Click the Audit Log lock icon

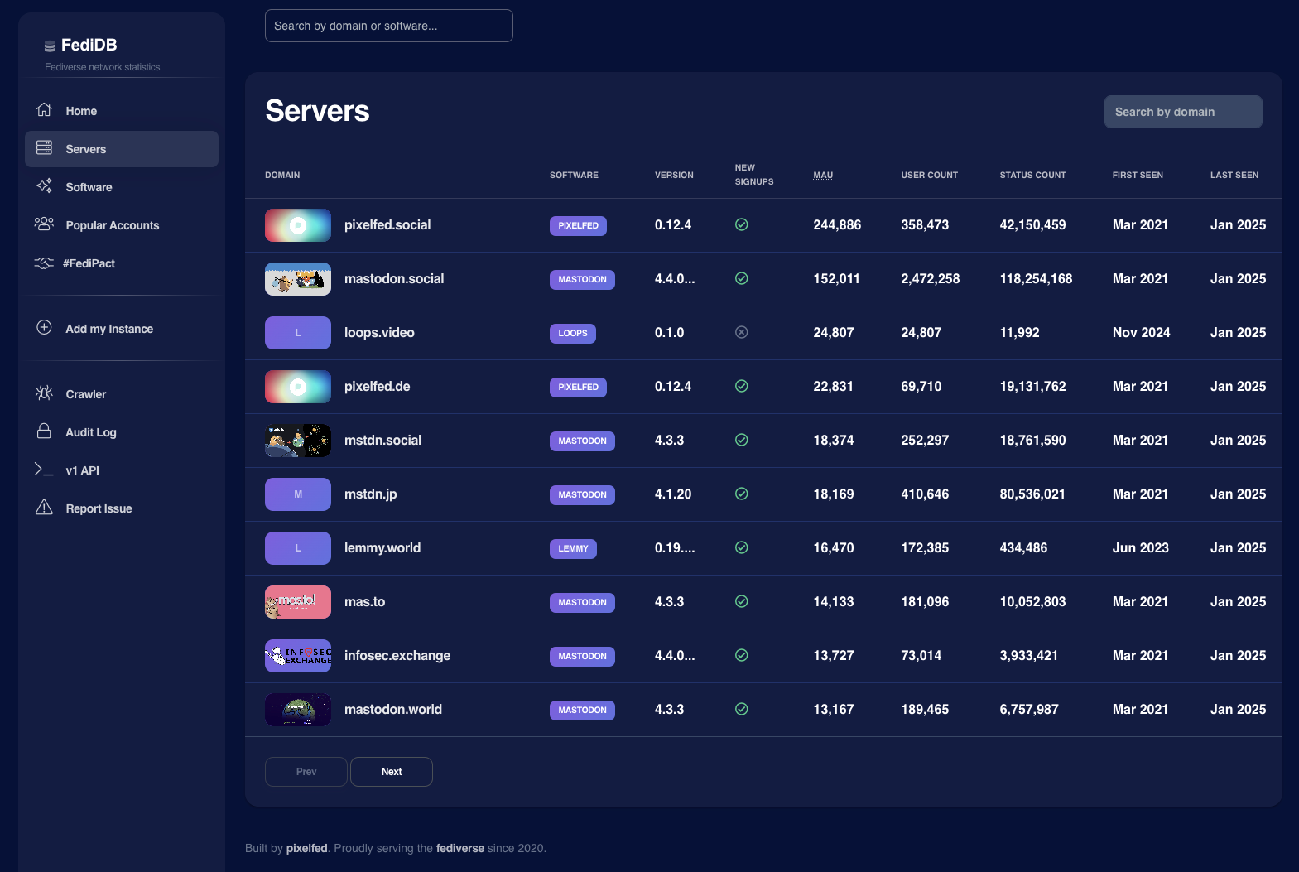tap(45, 431)
